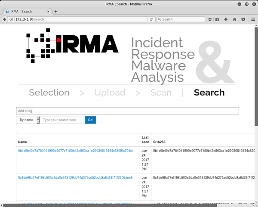Viewport: 258px width, 207px height.
Task: Expand the 'By name' search type dropdown
Action: (28, 120)
